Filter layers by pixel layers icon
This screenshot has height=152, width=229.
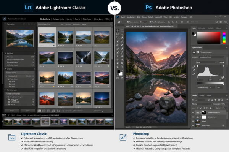click(x=208, y=100)
